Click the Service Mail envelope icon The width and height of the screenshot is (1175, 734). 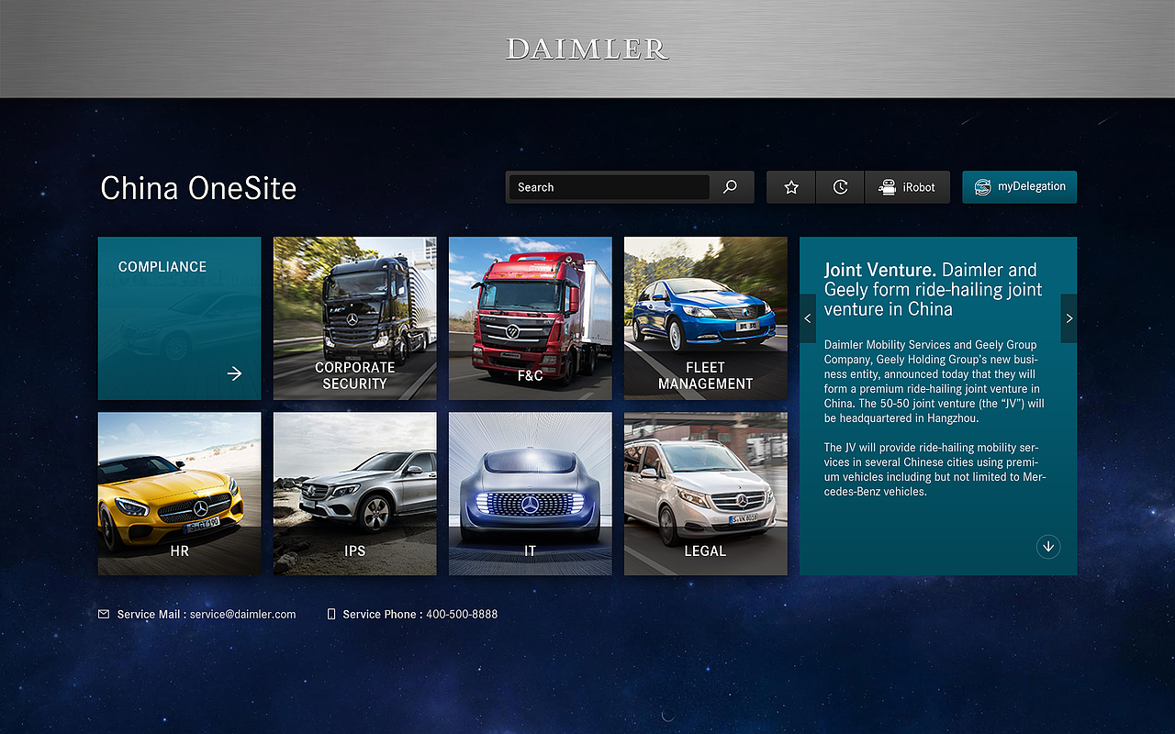coord(104,614)
